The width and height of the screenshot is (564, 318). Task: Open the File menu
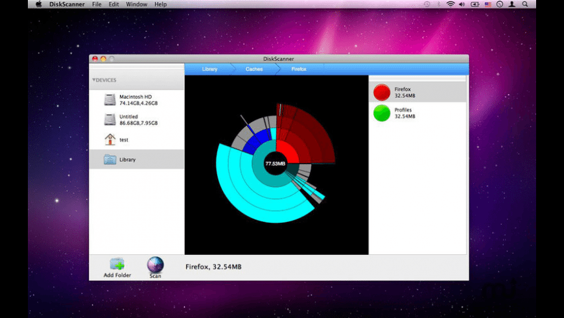pos(97,5)
